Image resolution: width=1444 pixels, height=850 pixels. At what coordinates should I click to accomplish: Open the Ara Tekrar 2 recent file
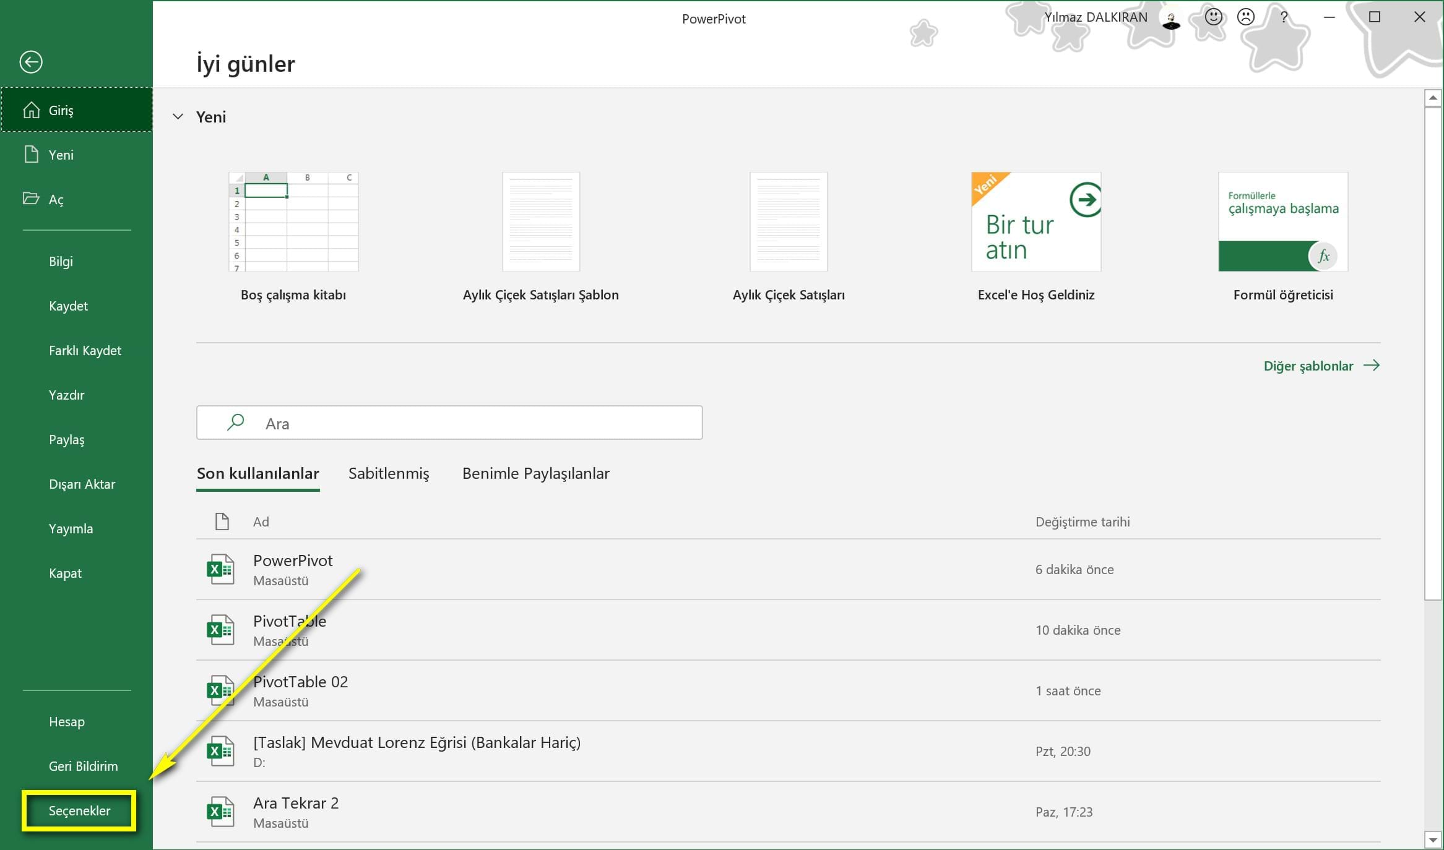pyautogui.click(x=789, y=812)
